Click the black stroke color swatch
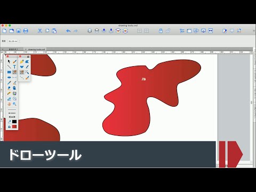 [14, 122]
